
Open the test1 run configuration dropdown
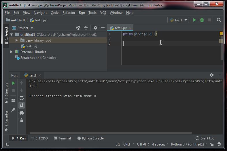(178, 20)
